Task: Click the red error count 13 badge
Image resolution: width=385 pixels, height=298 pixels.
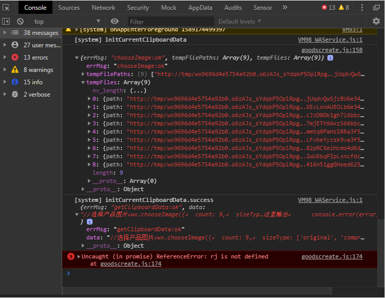Action: pyautogui.click(x=328, y=8)
